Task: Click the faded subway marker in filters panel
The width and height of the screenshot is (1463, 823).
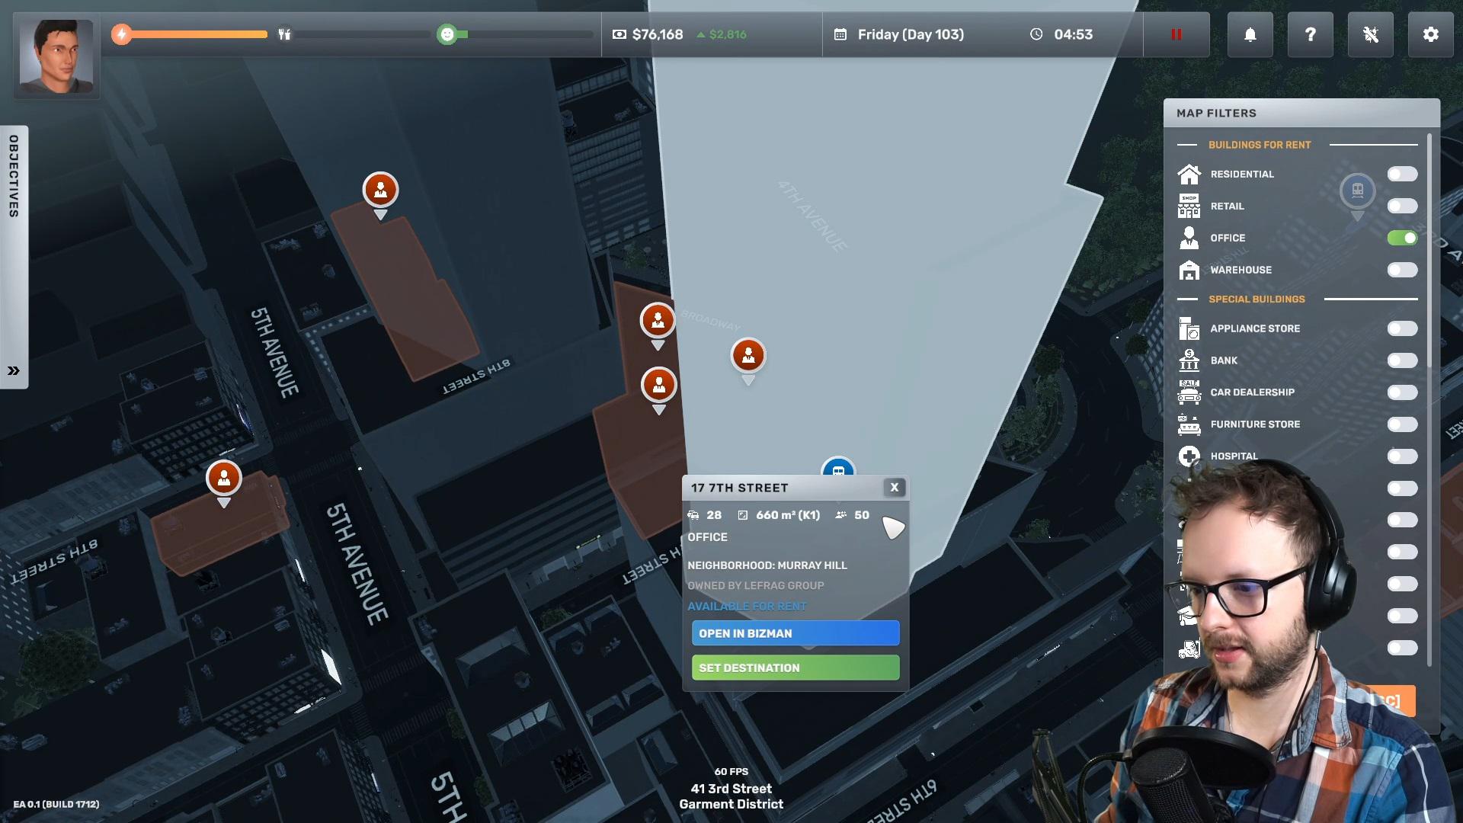Action: click(x=1358, y=192)
